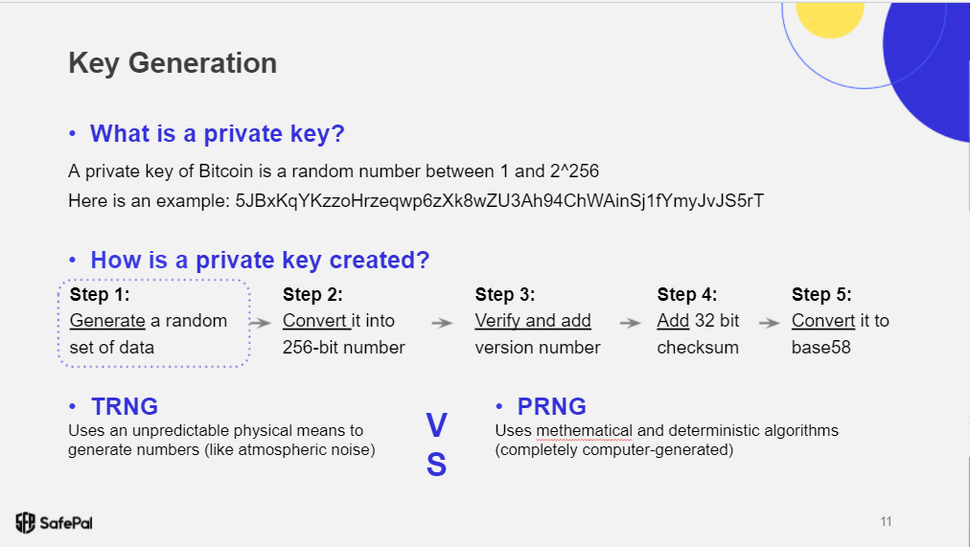This screenshot has width=970, height=547.
Task: Click the misspelled 'methematical' word
Action: tap(584, 431)
